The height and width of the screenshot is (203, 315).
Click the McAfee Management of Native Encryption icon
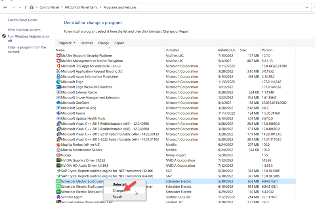pyautogui.click(x=58, y=61)
